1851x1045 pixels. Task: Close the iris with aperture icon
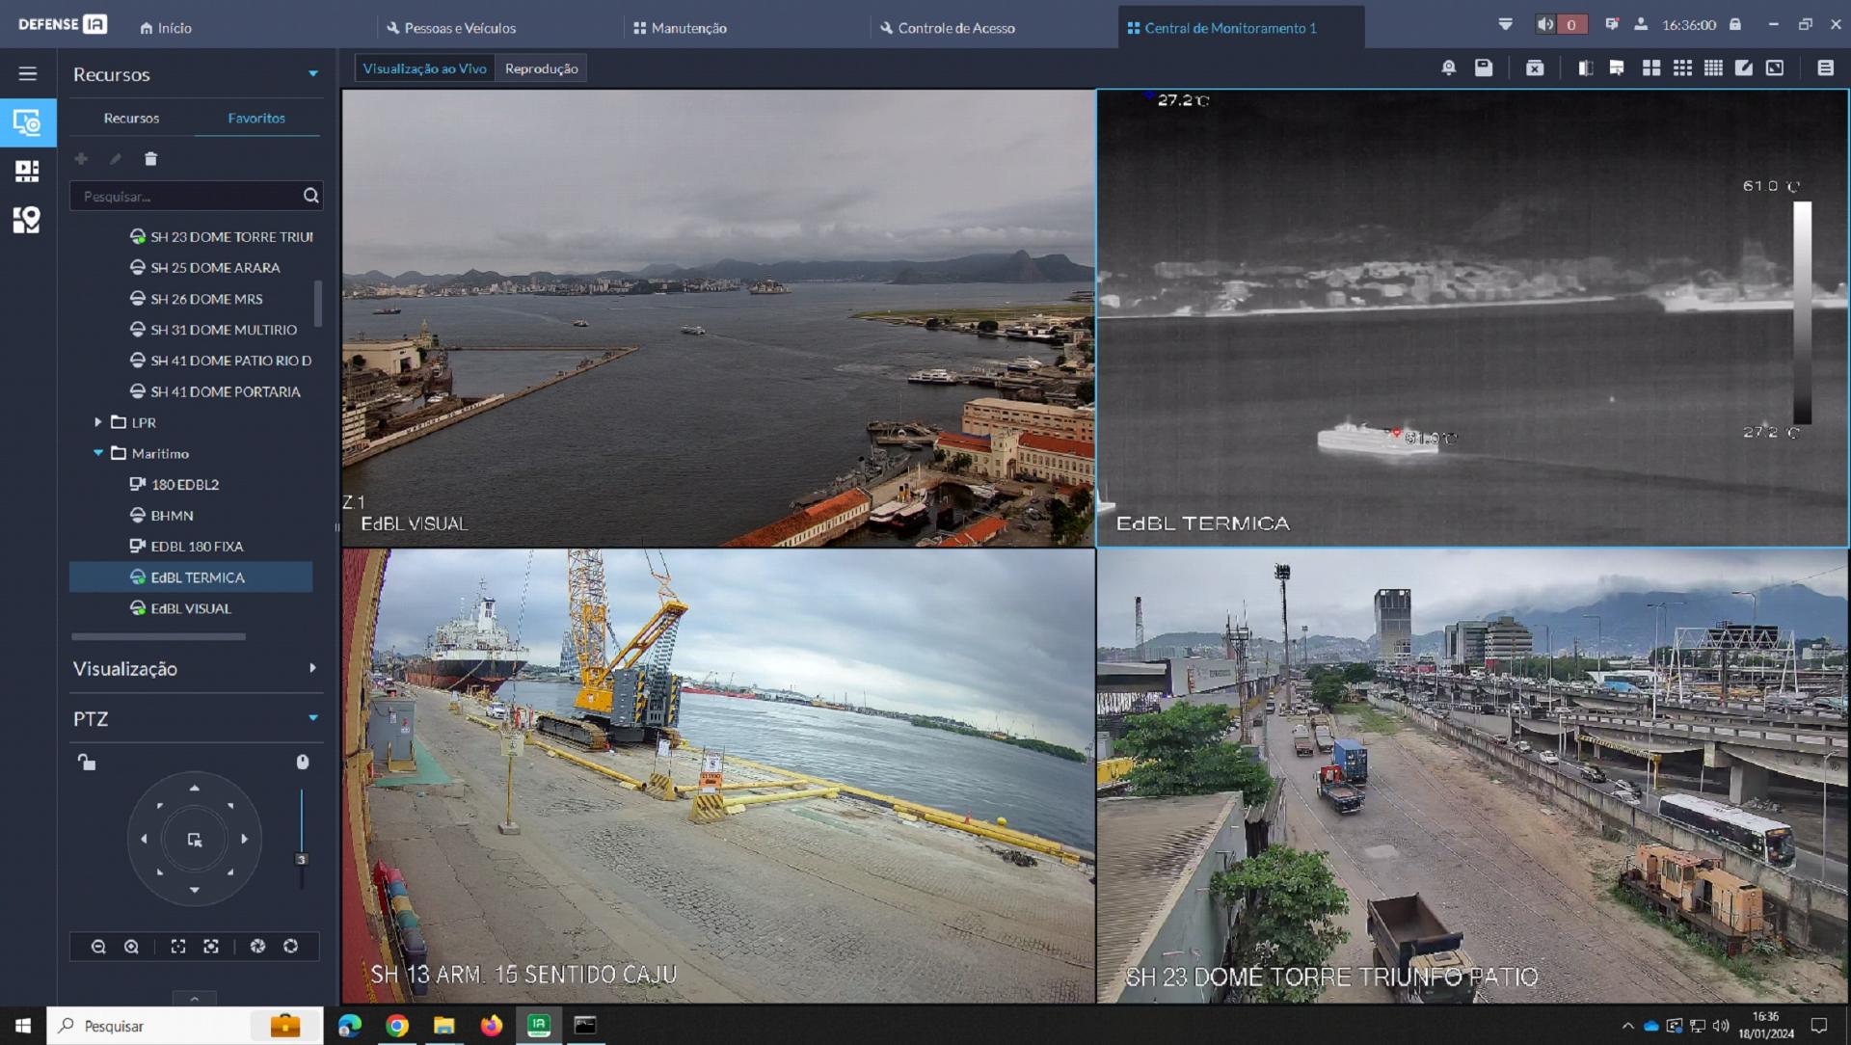(x=257, y=947)
